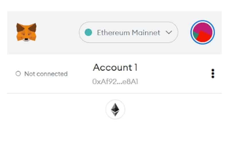Select the Account 1 name
Image resolution: width=229 pixels, height=143 pixels.
(115, 67)
